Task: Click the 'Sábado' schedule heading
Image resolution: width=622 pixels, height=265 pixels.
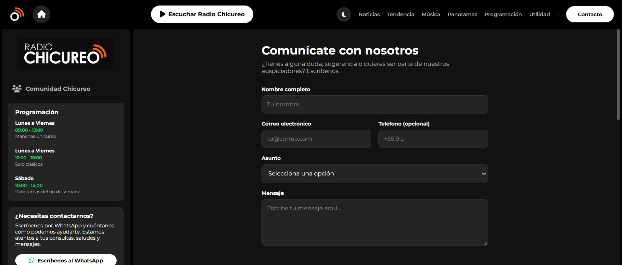Action: click(x=24, y=178)
